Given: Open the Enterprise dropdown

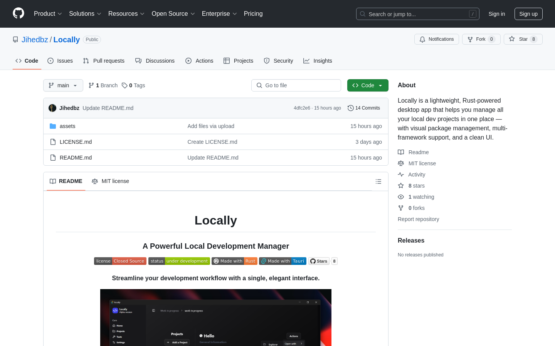Looking at the screenshot, I should [x=219, y=14].
